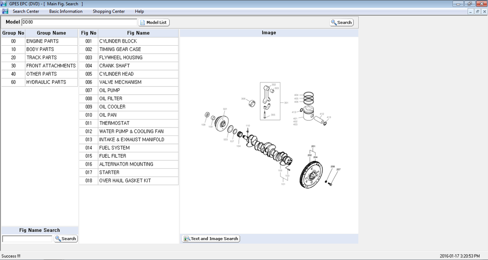The height and width of the screenshot is (260, 488).
Task: Click fig number 004 cell
Action: pyautogui.click(x=89, y=66)
